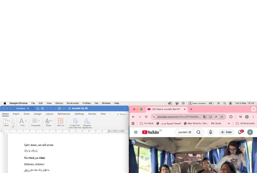Click the Paste clipboard icon

(5, 121)
